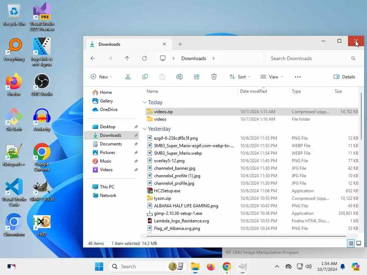367x275 pixels.
Task: Click the Delete trash icon in toolbar
Action: click(214, 77)
